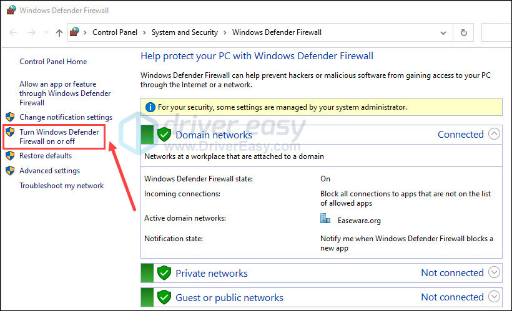
Task: Click the Forward navigation arrow
Action: [x=31, y=32]
